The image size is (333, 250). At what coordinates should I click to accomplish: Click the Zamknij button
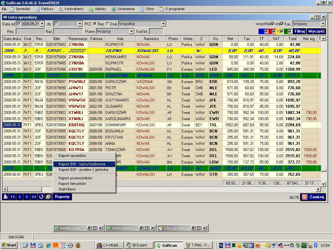point(313,197)
